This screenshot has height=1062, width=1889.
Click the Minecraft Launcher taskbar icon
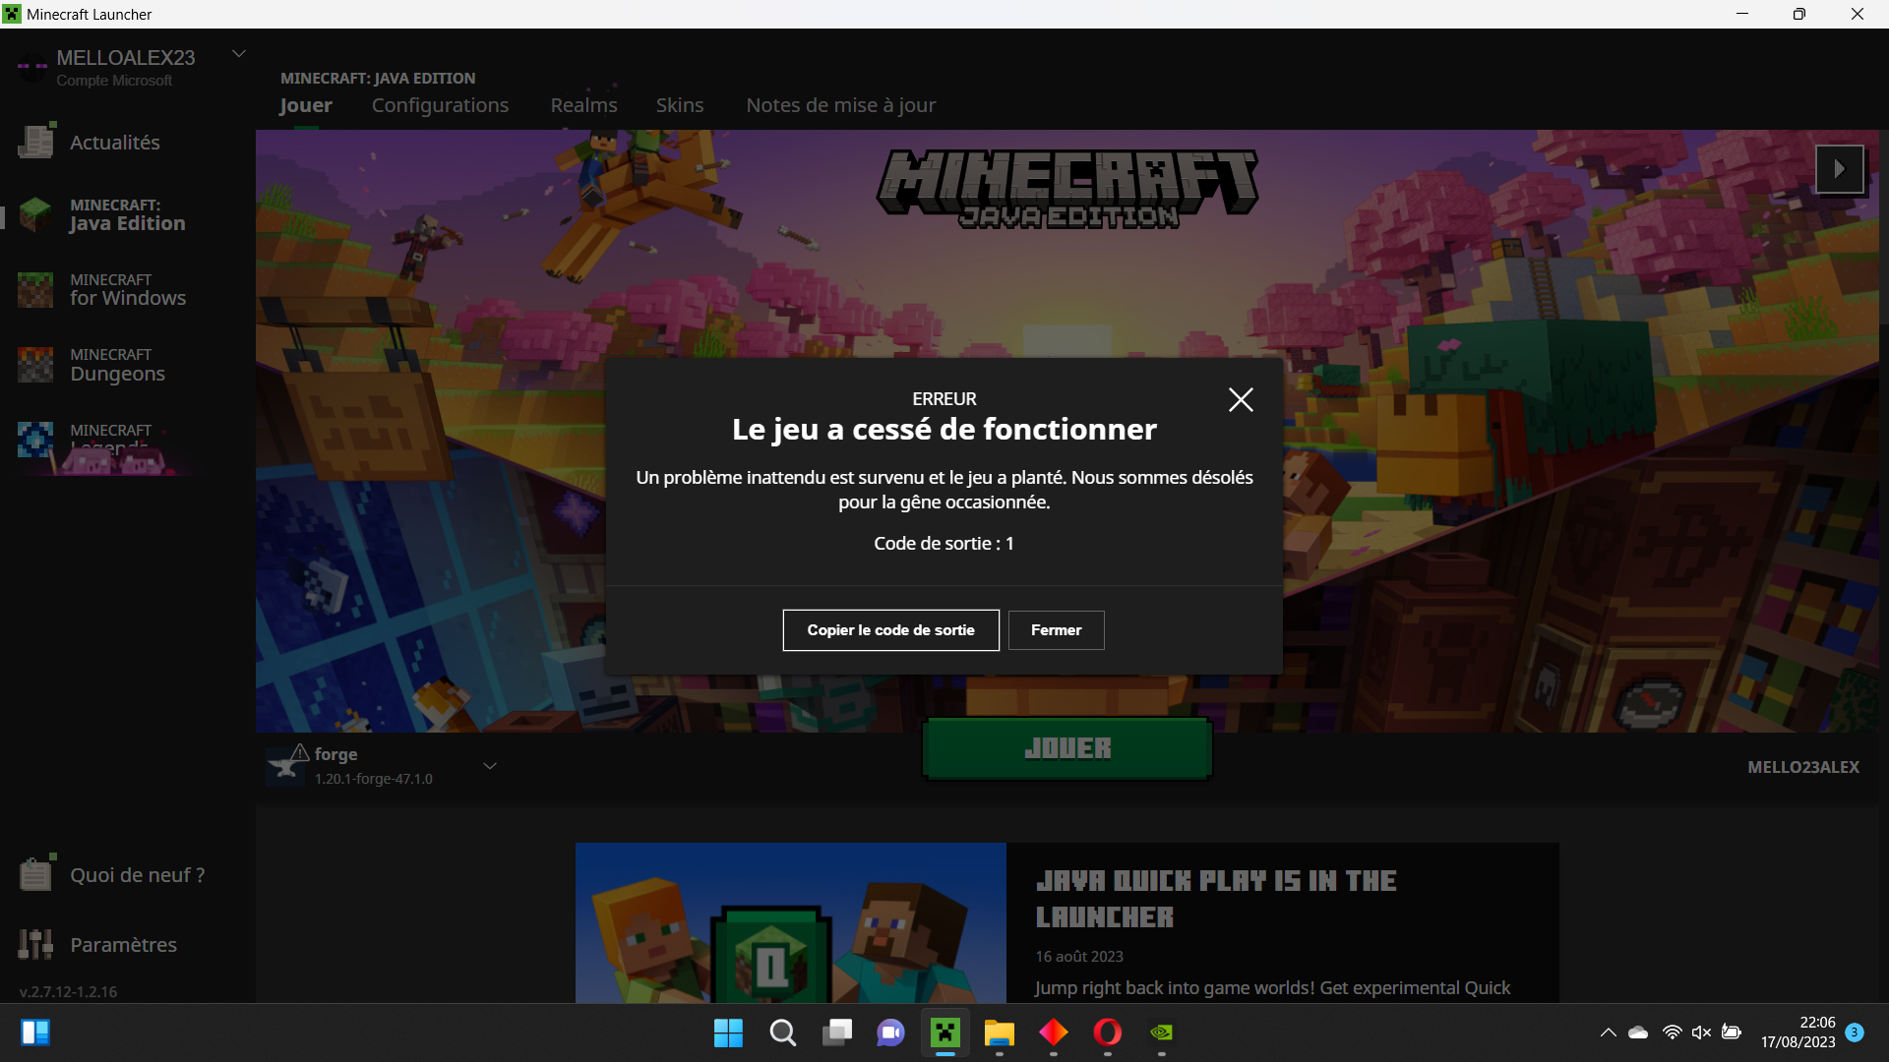click(945, 1032)
